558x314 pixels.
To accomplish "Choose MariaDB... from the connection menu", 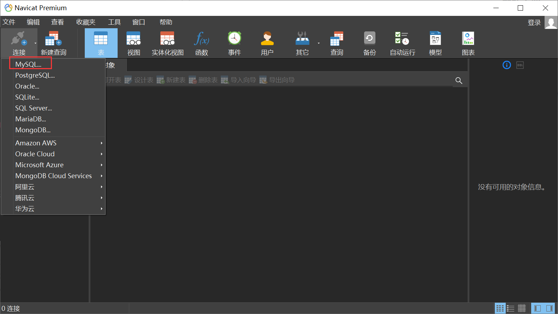I will point(53,119).
